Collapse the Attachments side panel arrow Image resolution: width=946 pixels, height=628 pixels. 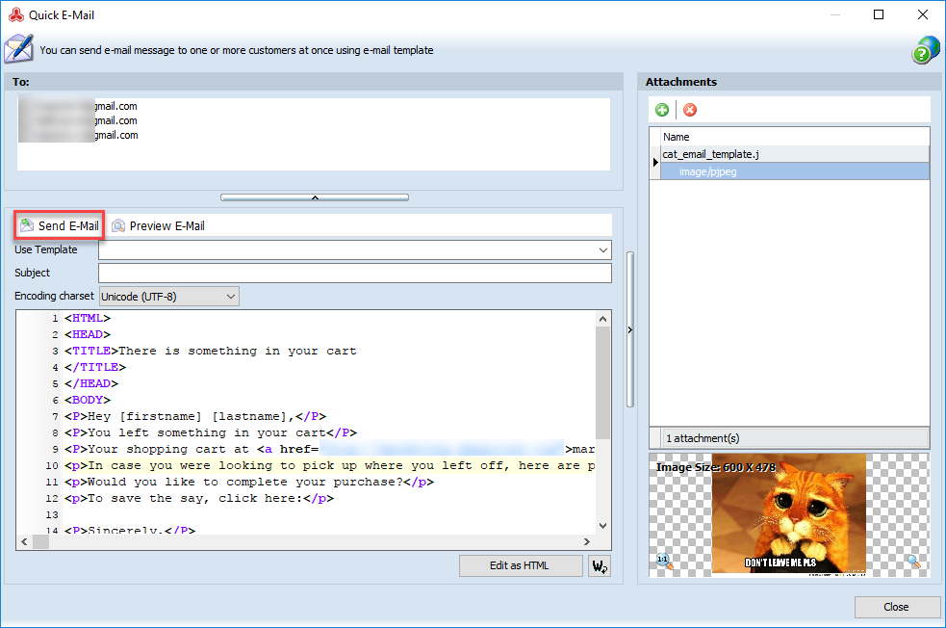pos(629,330)
